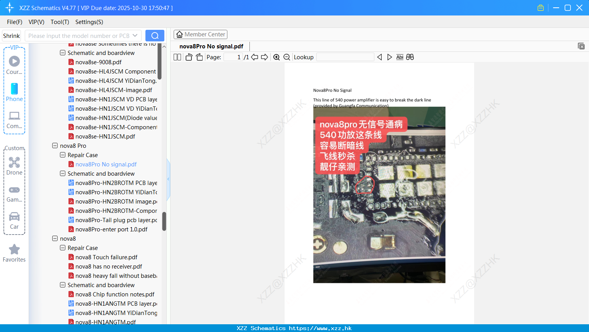Open the Drone category
Screen dimensions: 589x332
[14, 166]
